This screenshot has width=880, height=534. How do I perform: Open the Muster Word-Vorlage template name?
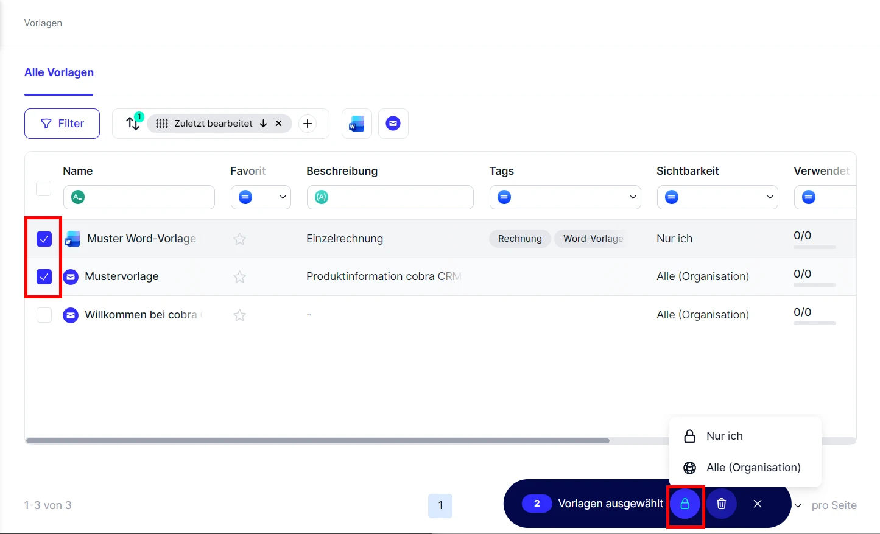(x=142, y=239)
